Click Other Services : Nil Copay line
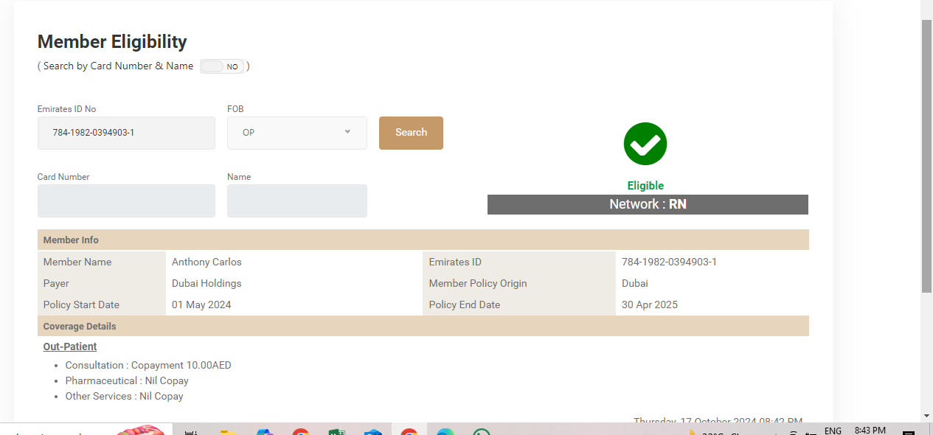 coord(124,396)
